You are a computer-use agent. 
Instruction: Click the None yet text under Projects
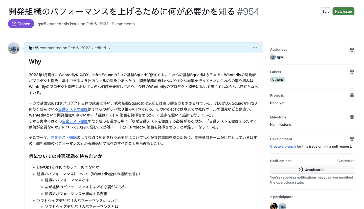(x=277, y=103)
